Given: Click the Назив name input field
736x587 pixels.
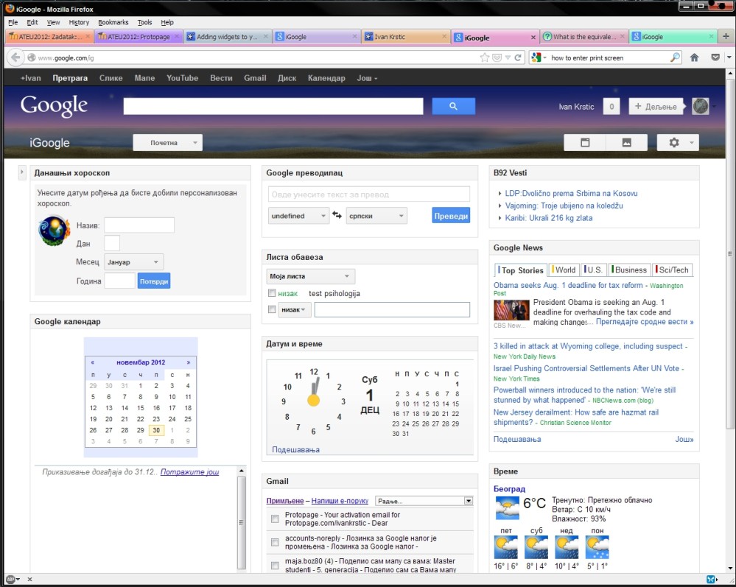Looking at the screenshot, I should tap(139, 225).
